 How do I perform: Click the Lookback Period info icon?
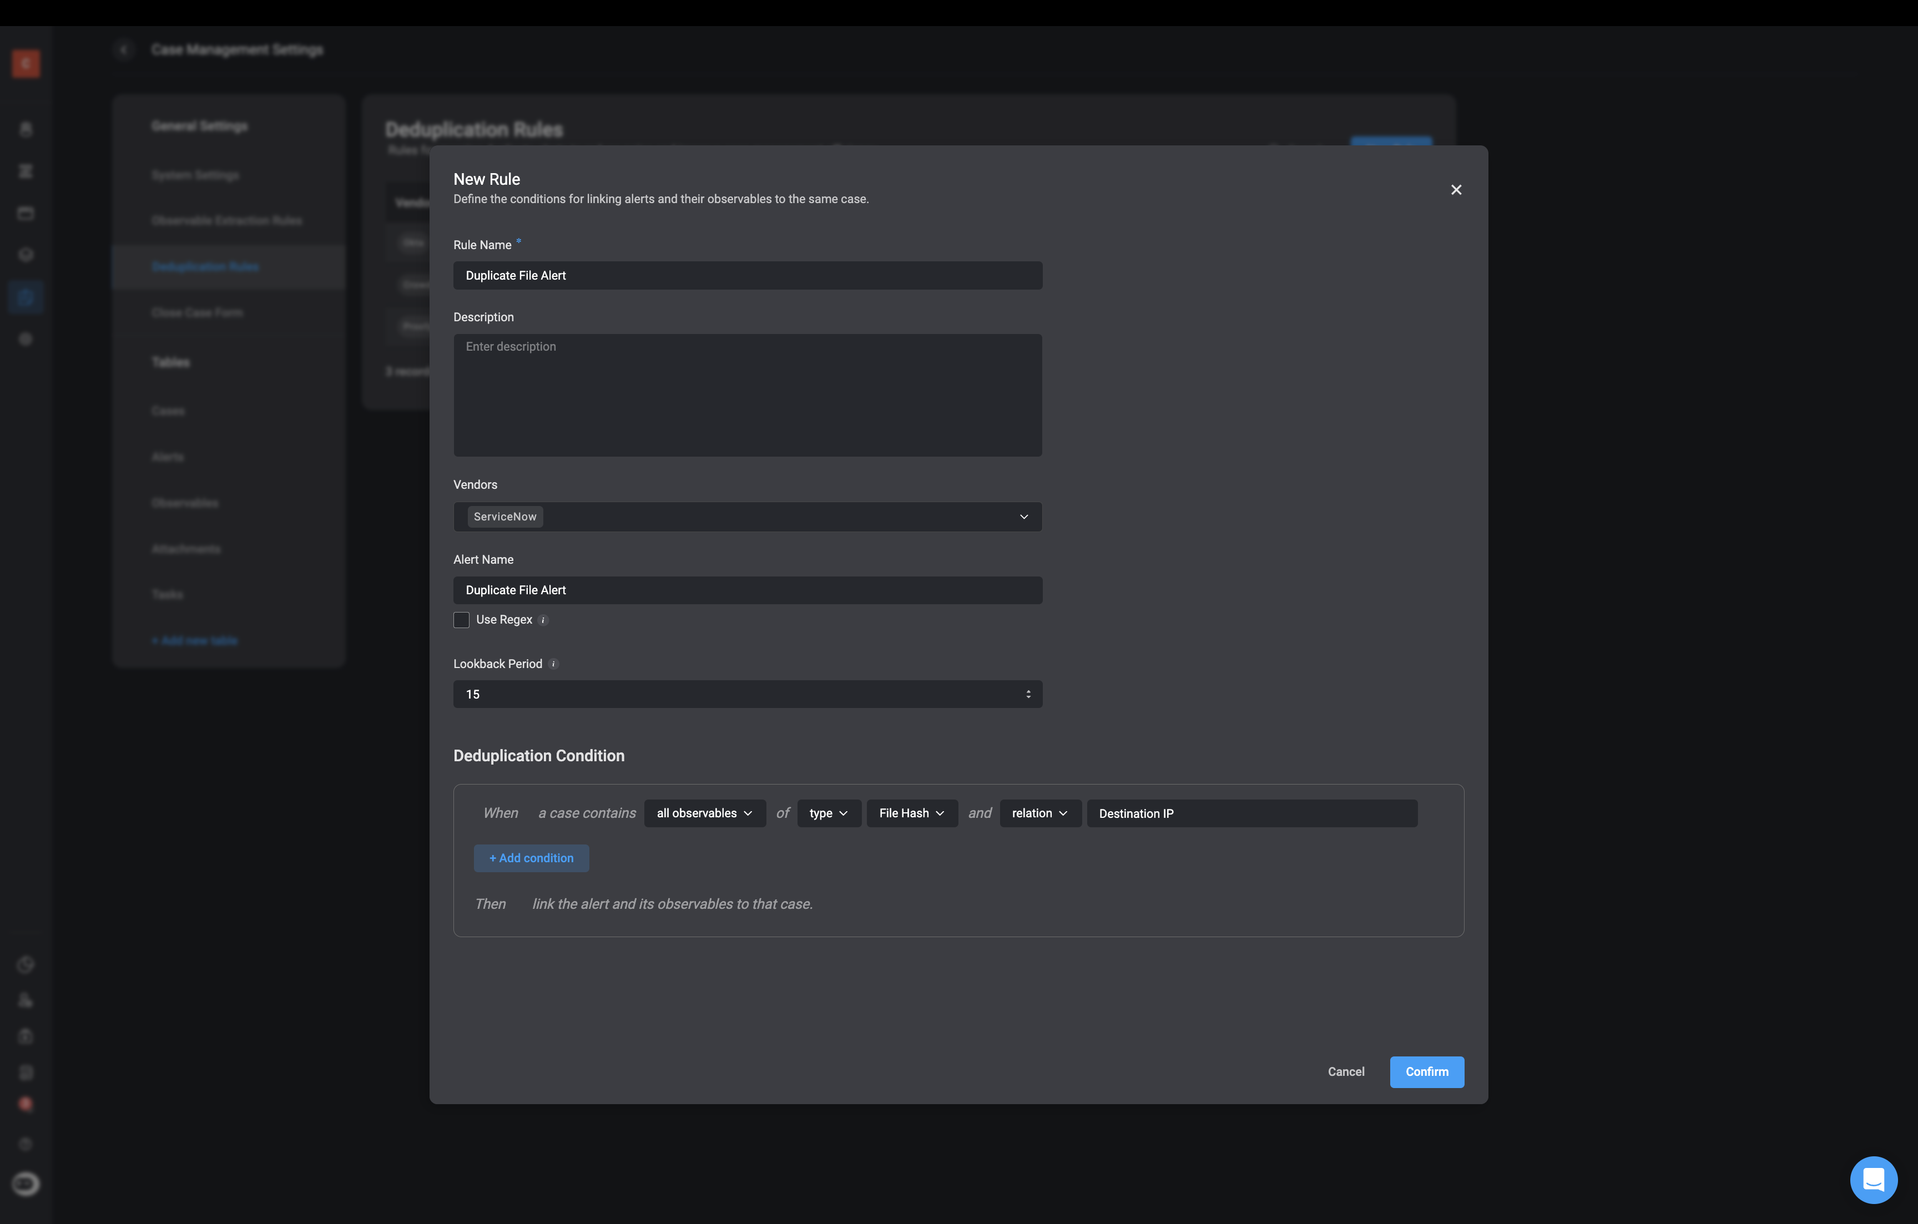tap(553, 664)
